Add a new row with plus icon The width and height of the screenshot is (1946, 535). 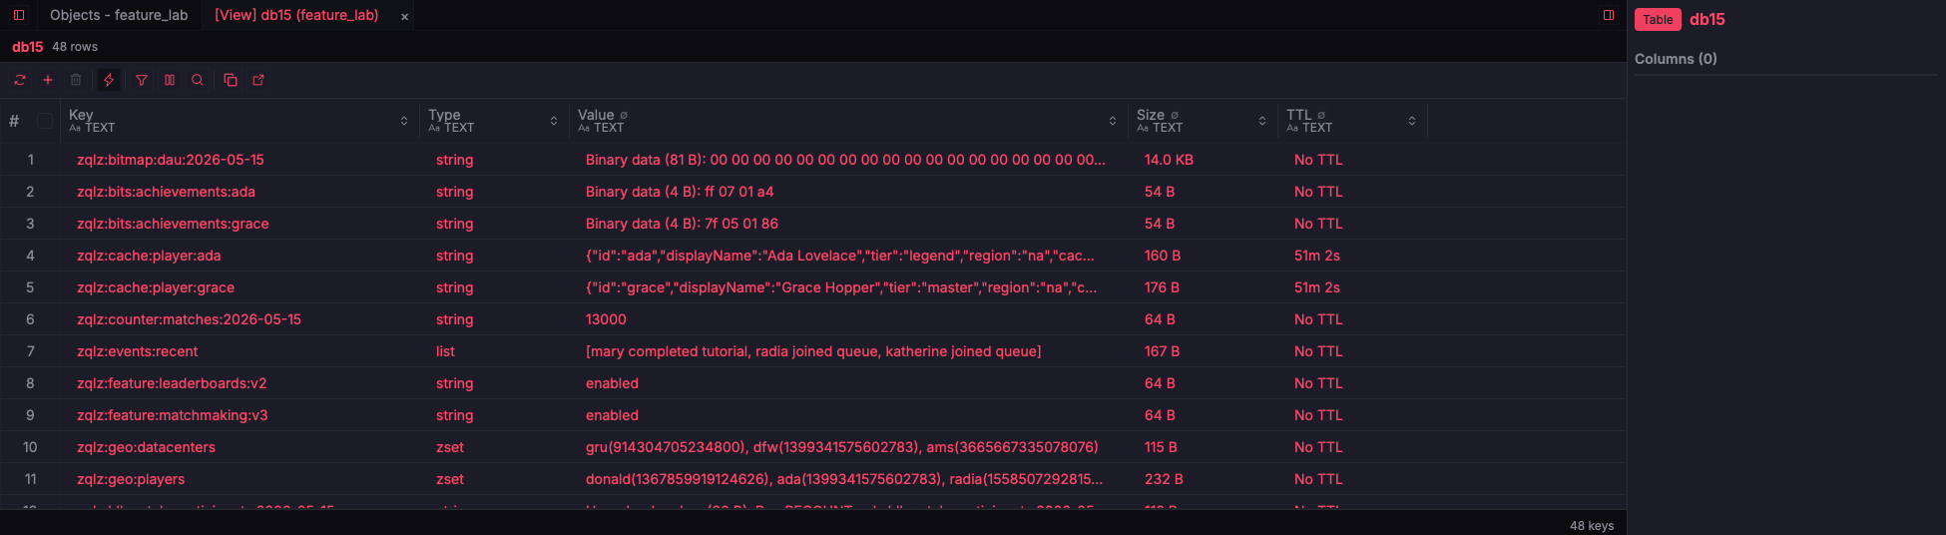[48, 80]
